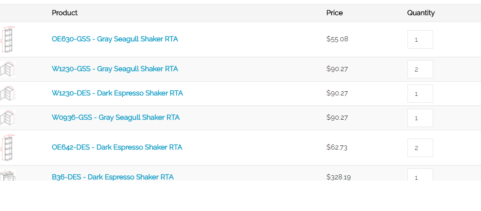Open the OE642-DES cabinet thumbnail image
The height and width of the screenshot is (211, 481).
point(8,148)
